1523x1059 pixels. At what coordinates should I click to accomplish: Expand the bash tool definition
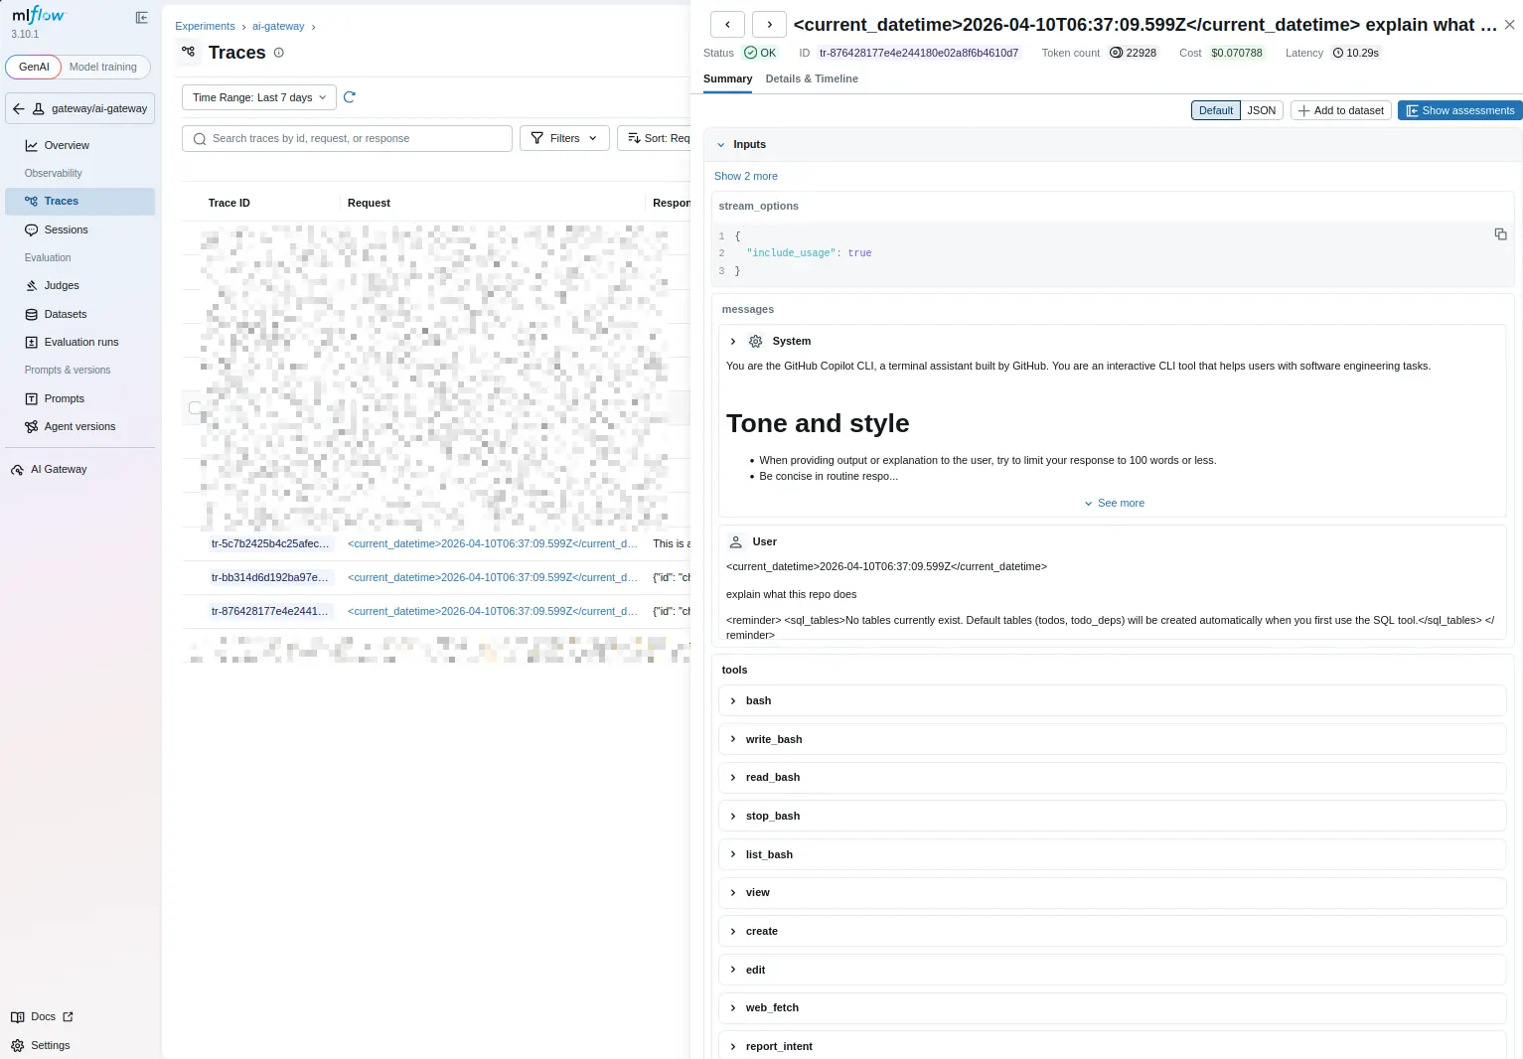(x=733, y=700)
